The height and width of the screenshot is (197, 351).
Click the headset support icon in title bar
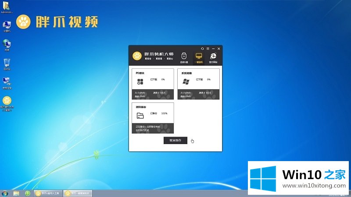click(202, 48)
